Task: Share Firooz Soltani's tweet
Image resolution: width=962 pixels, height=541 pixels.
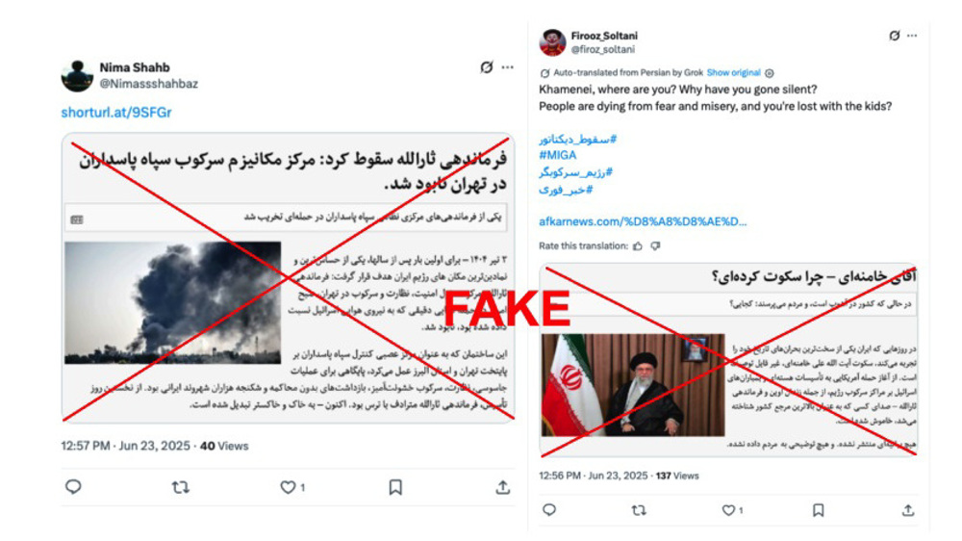Action: (908, 510)
